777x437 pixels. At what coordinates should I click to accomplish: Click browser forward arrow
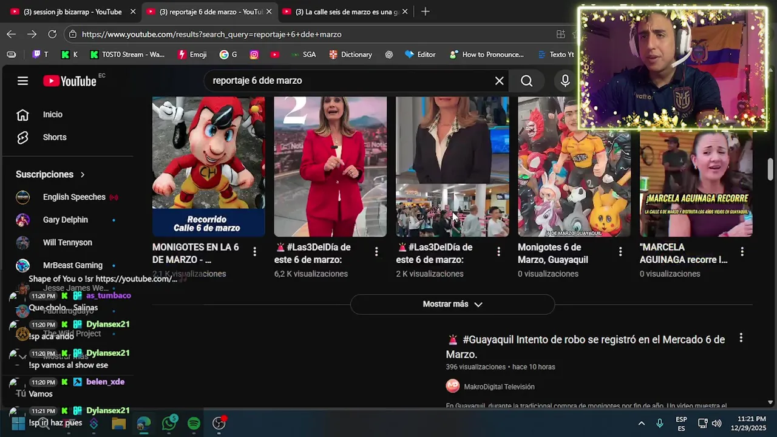(x=32, y=34)
